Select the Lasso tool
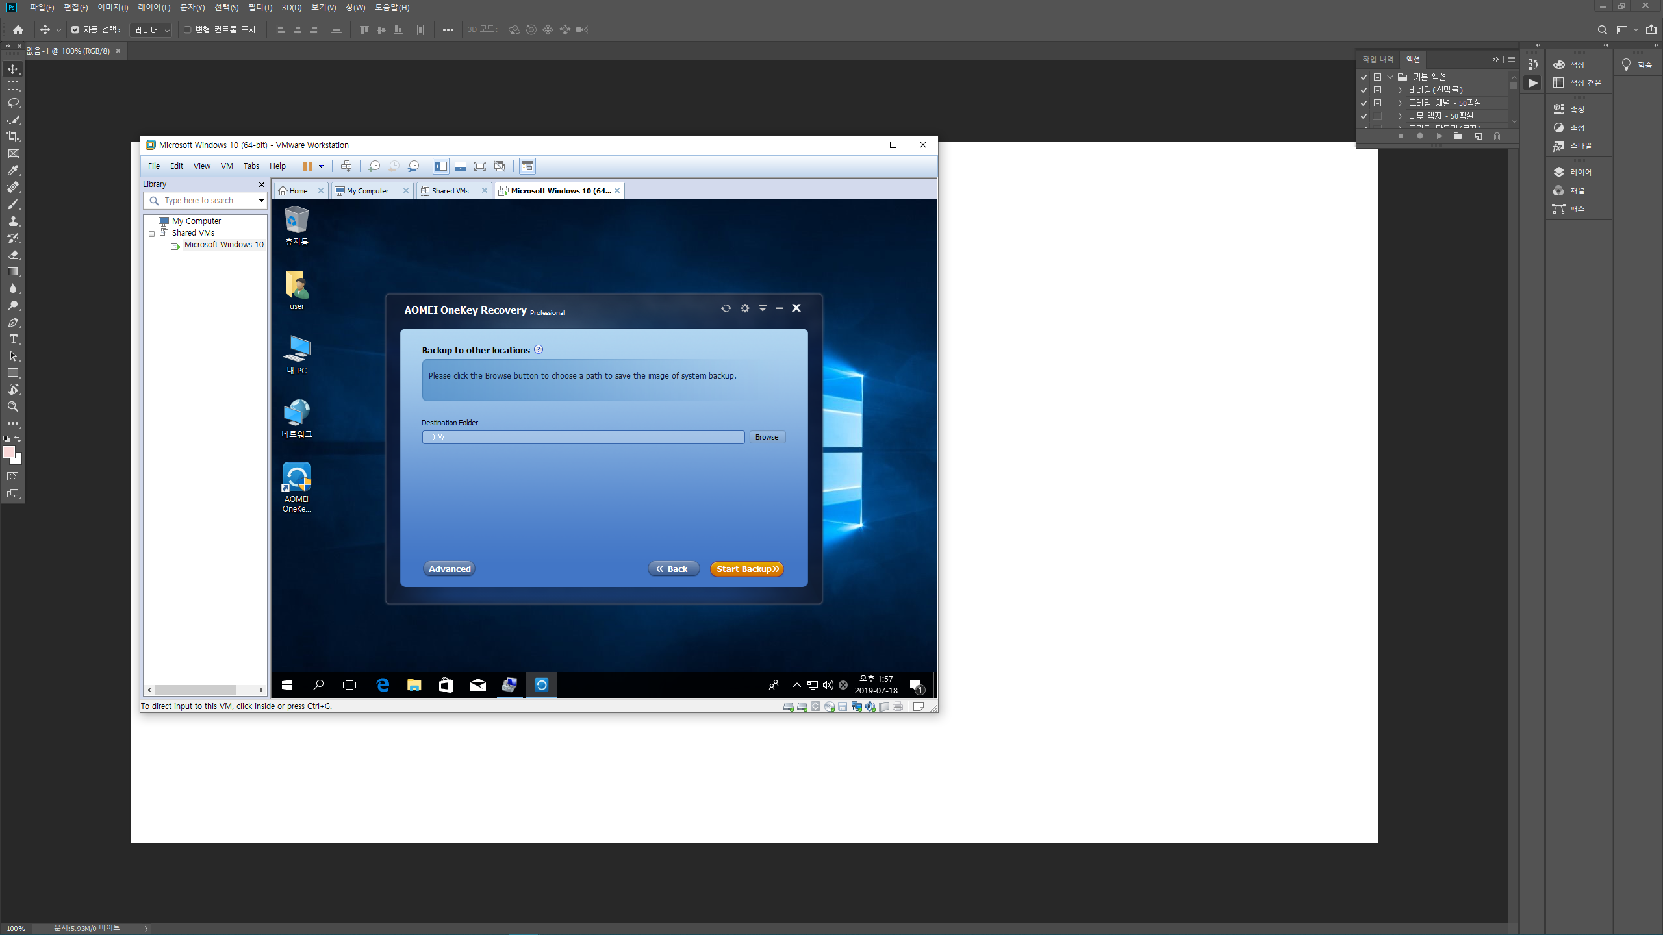 tap(13, 103)
